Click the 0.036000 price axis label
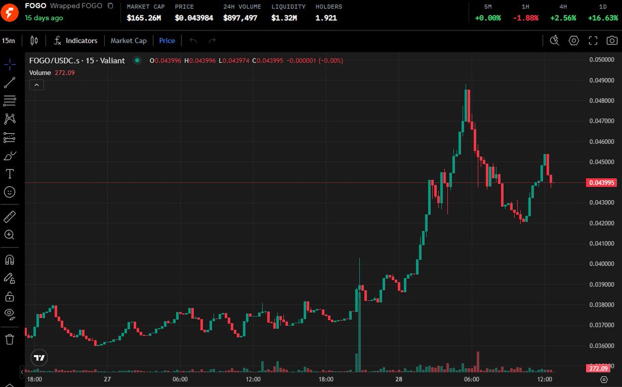622x387 pixels. [x=602, y=345]
